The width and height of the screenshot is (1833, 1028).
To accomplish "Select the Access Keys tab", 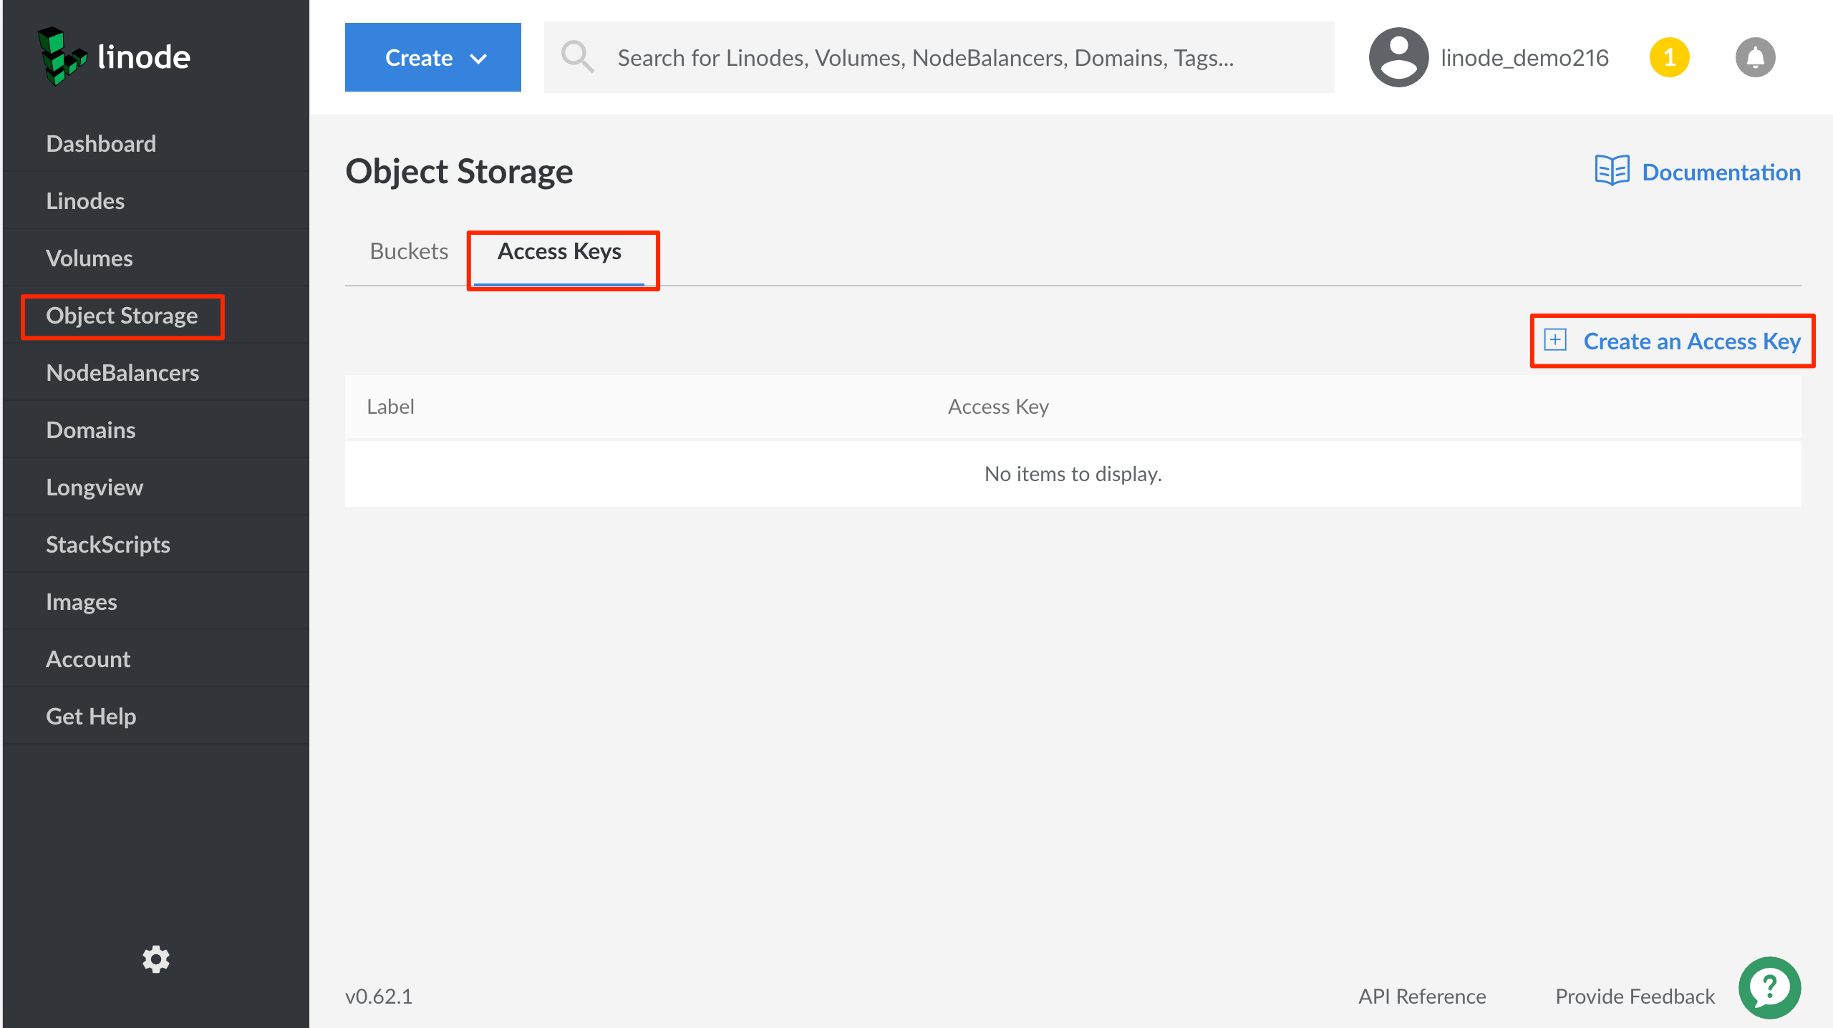I will (x=559, y=251).
